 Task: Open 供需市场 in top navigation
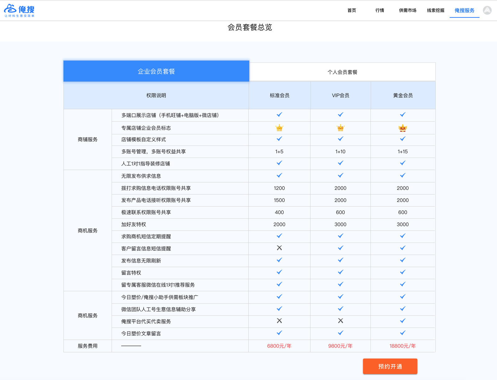click(x=407, y=11)
